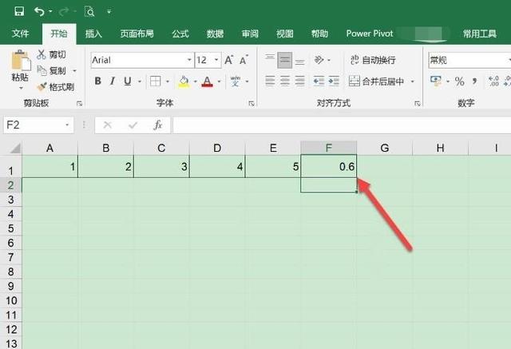Viewport: 511px width, 349px height.
Task: Apply the yellow fill color bucket
Action: point(184,81)
